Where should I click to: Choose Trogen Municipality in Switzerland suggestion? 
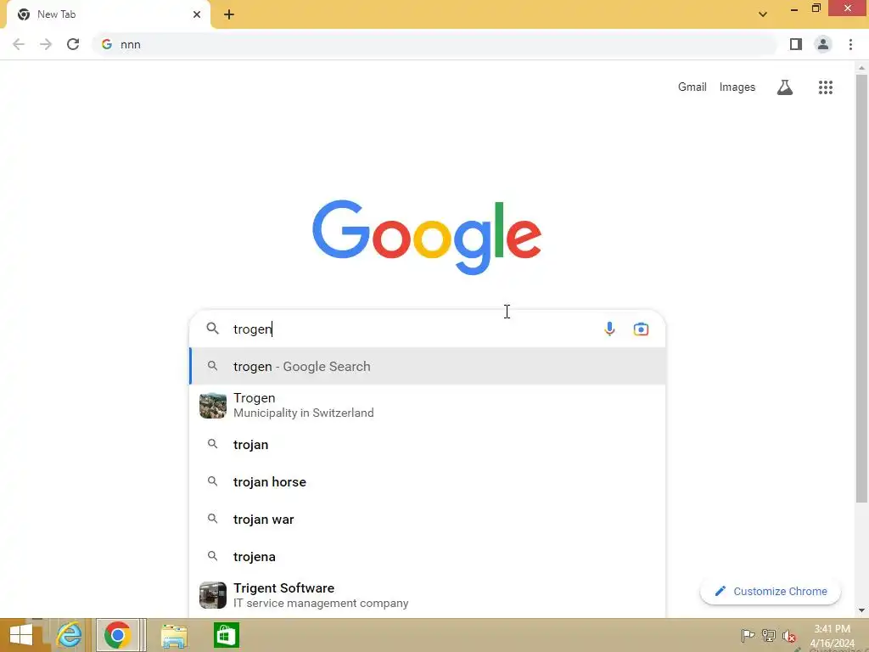click(x=428, y=405)
